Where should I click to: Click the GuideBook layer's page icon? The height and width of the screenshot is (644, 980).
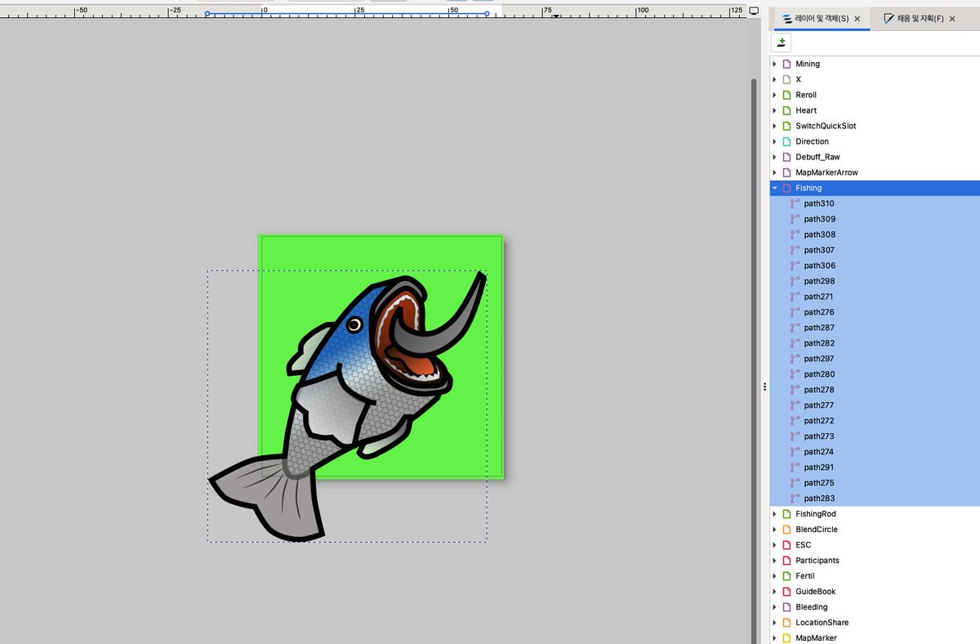point(786,592)
